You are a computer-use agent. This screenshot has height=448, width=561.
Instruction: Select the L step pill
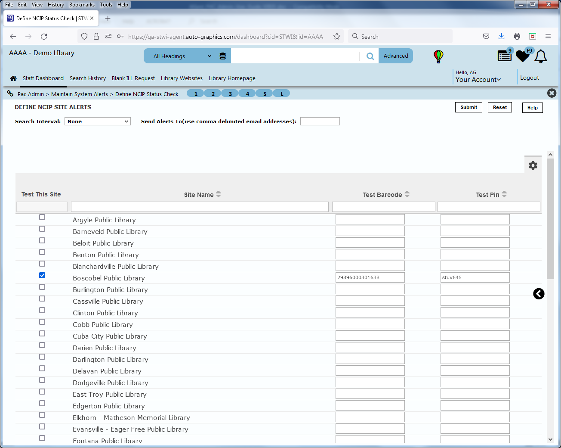[282, 93]
